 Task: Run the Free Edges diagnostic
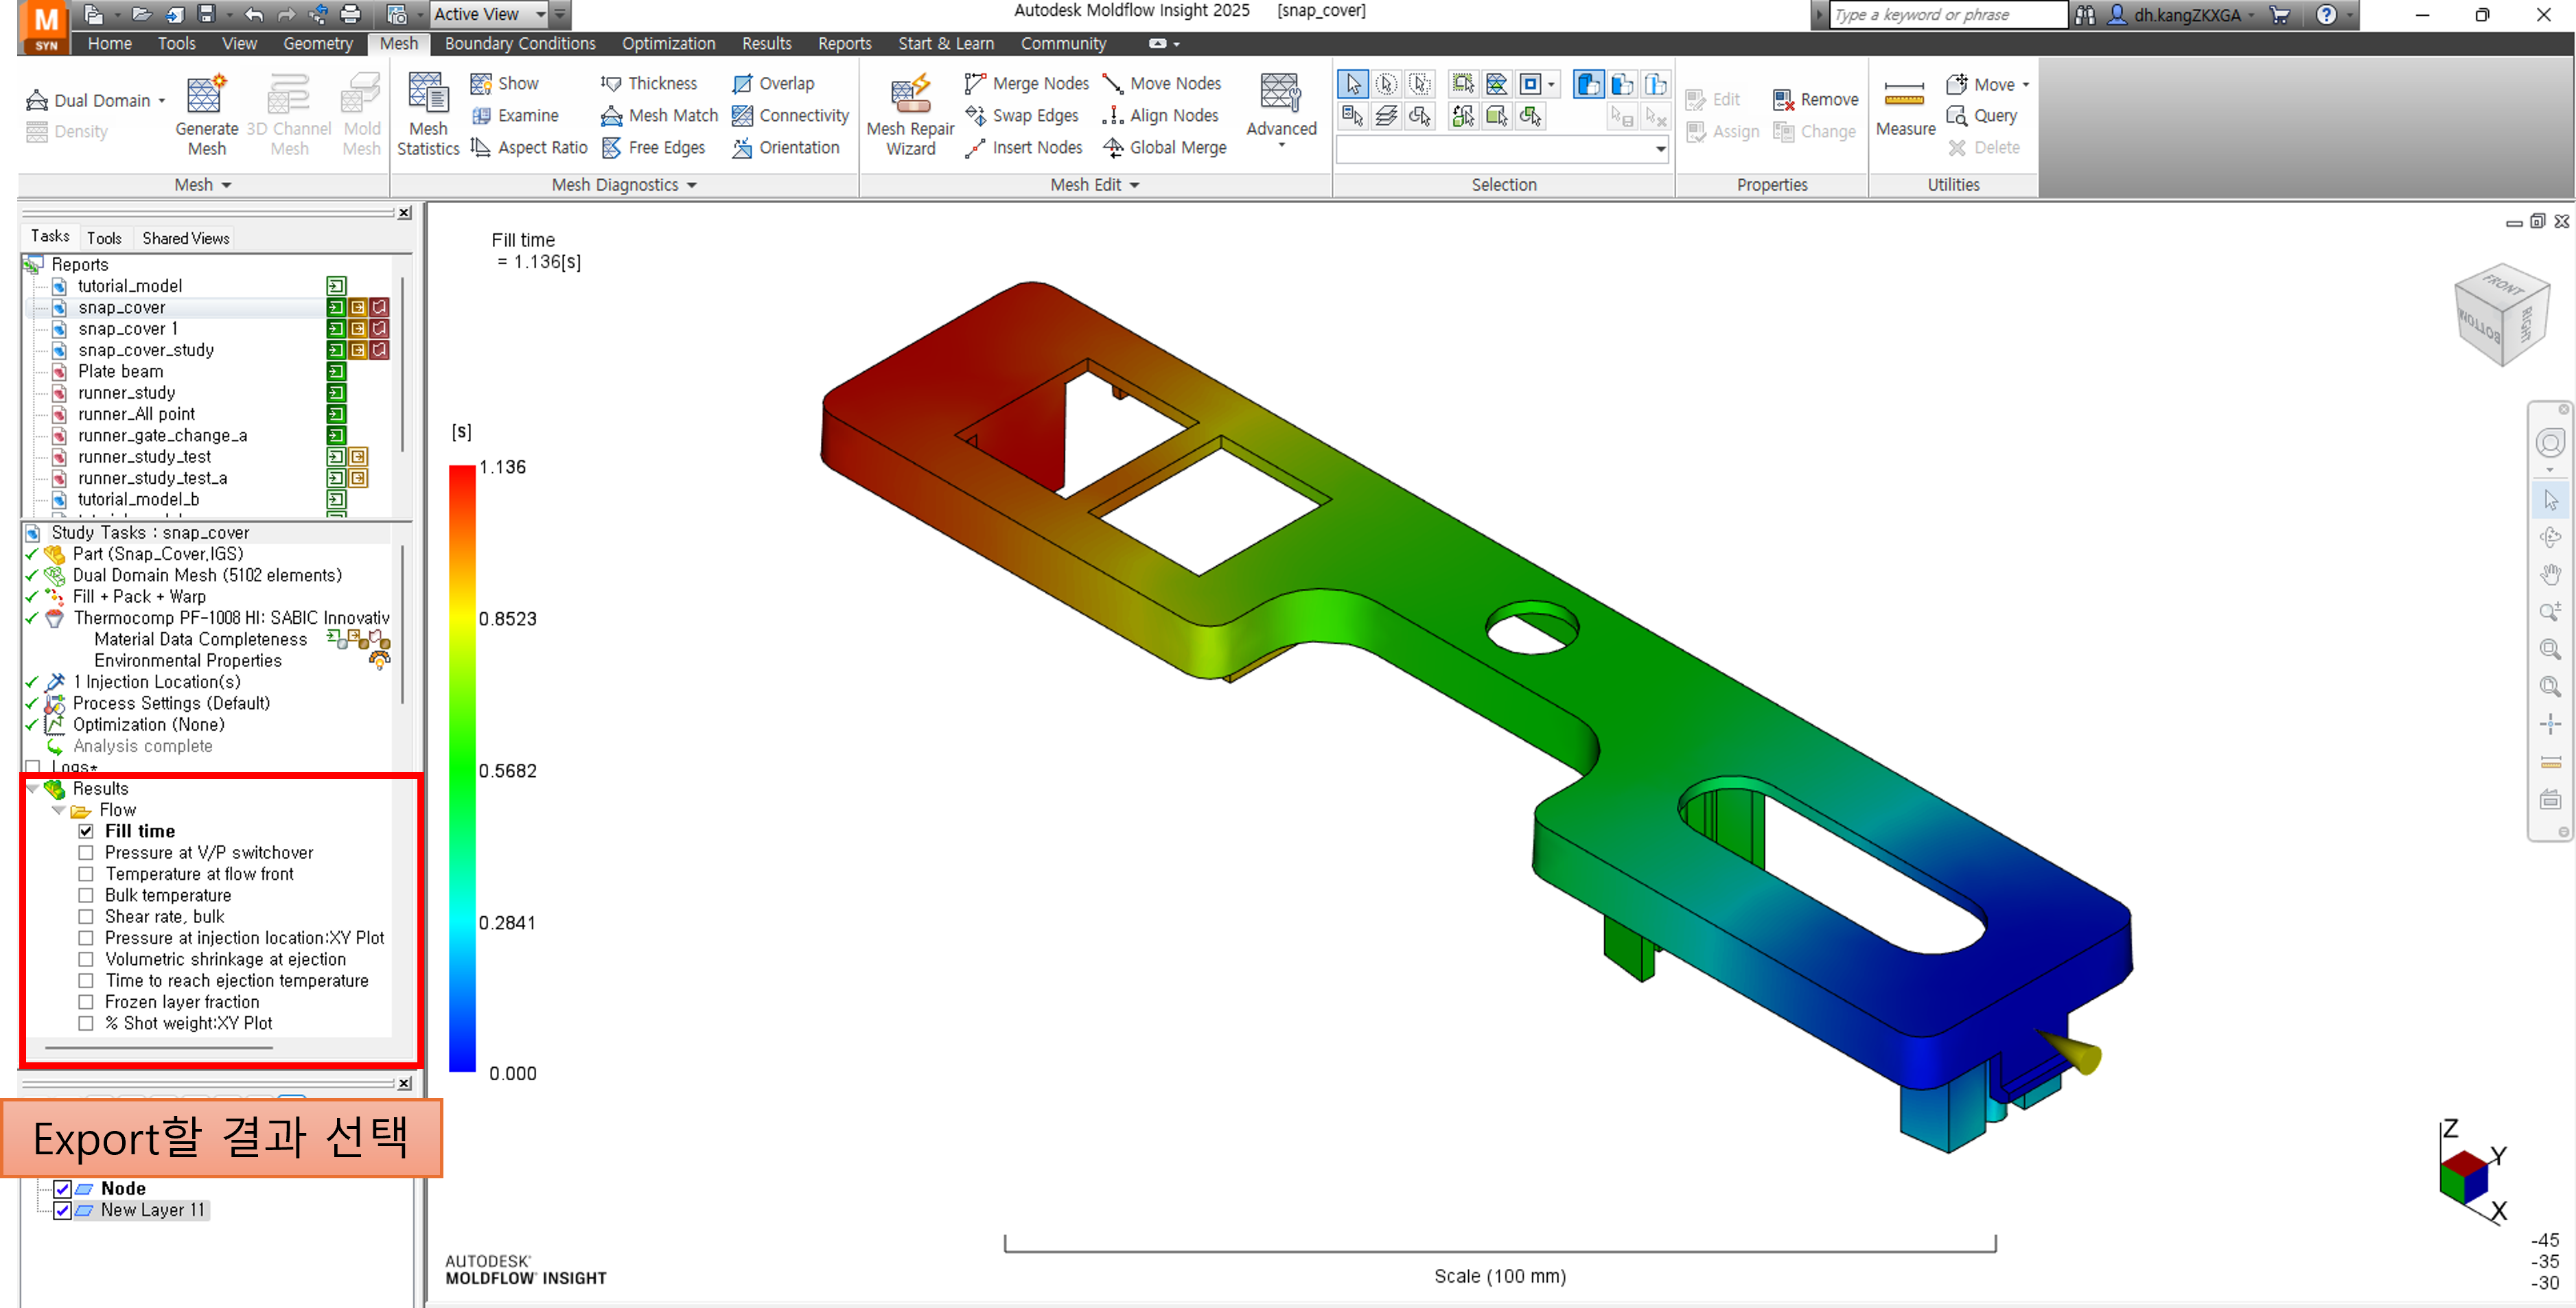point(654,148)
